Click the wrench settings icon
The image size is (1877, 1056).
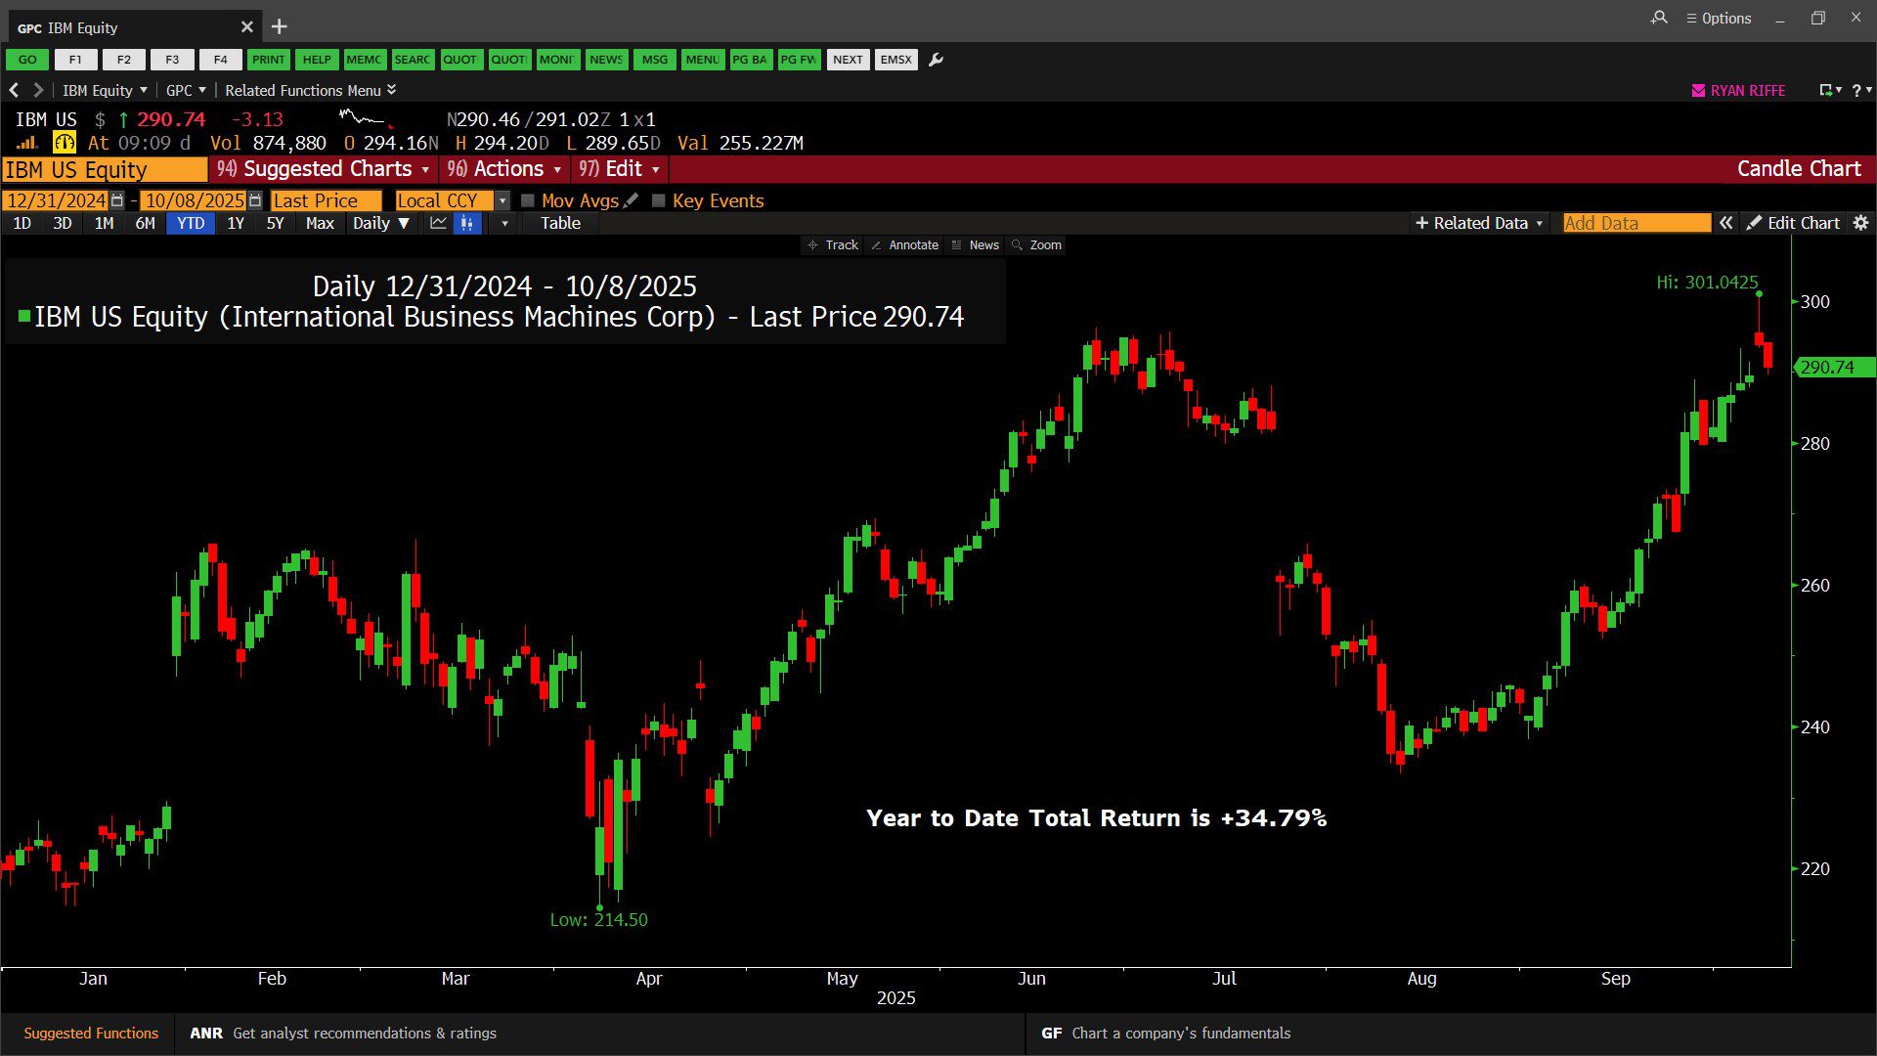pos(936,60)
